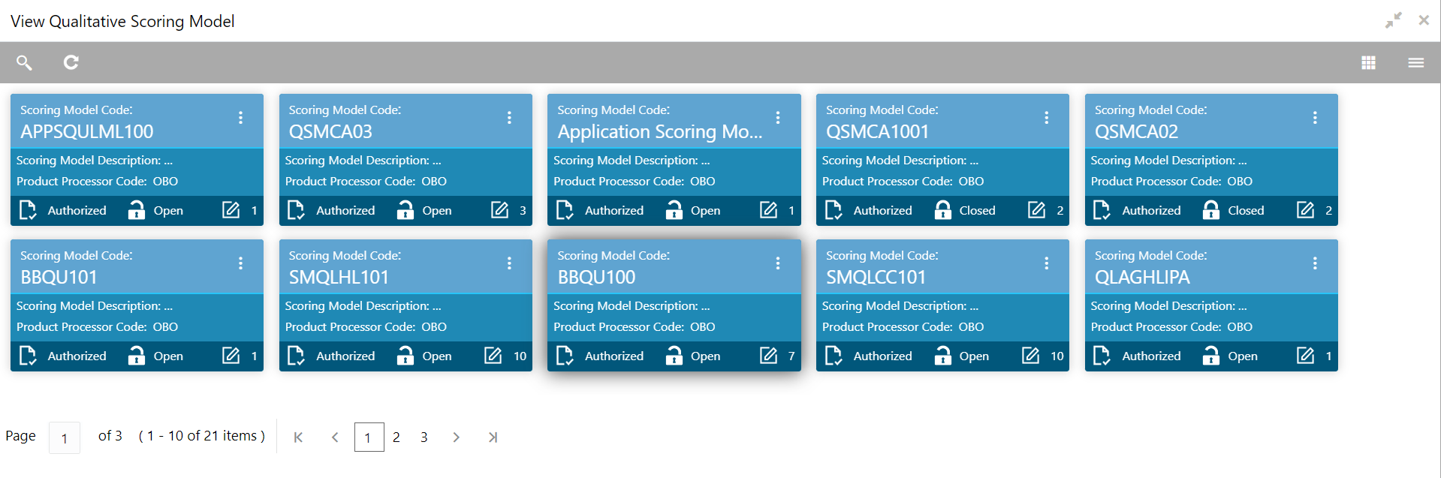Open options menu on QSMCA03 card
1441x478 pixels.
point(509,118)
